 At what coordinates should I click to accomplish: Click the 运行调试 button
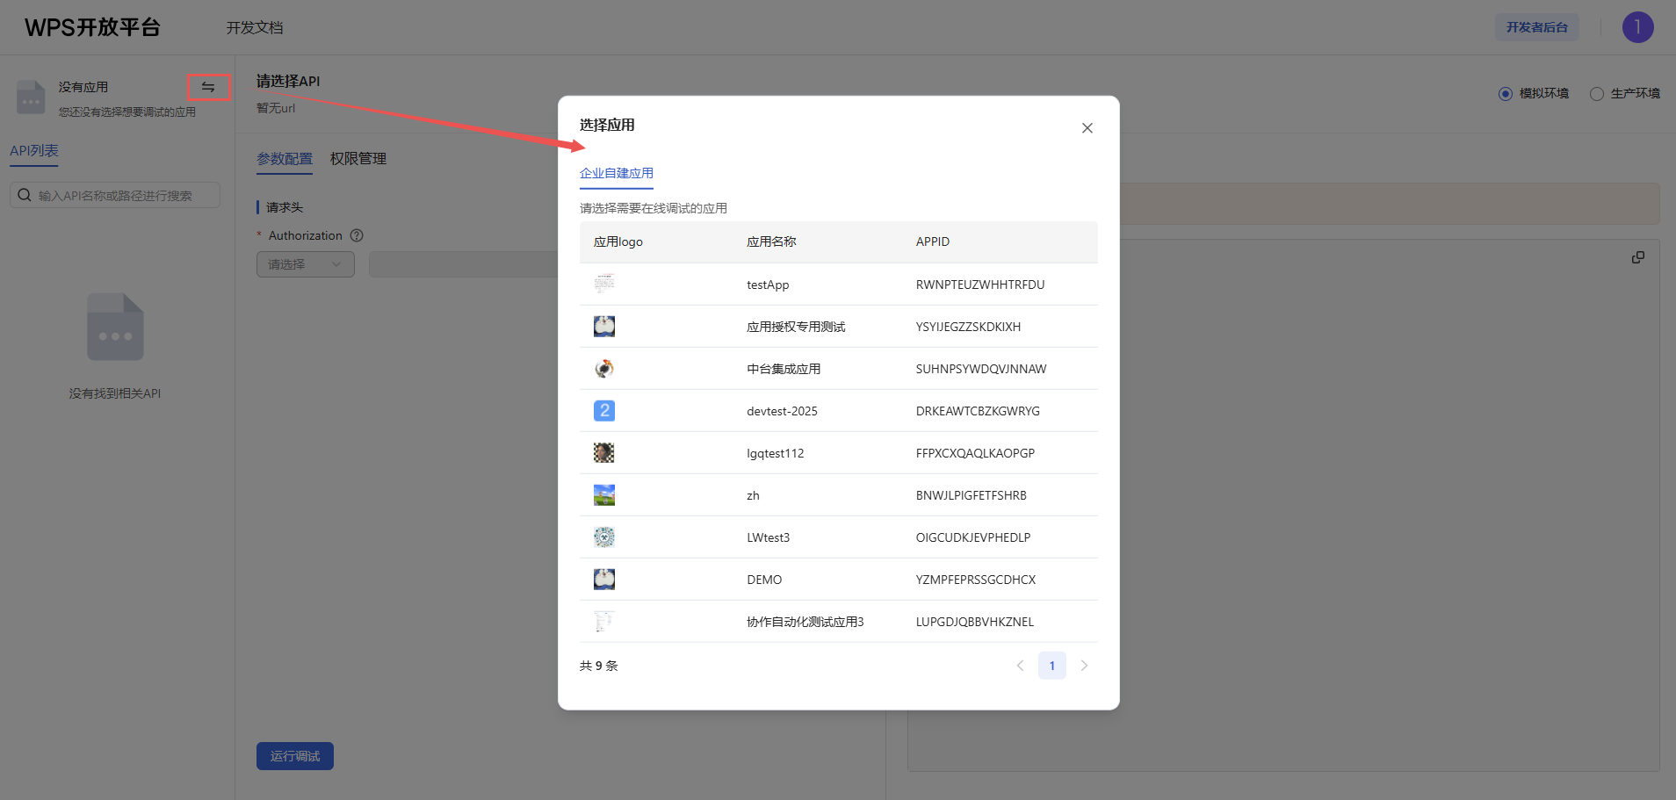coord(295,756)
